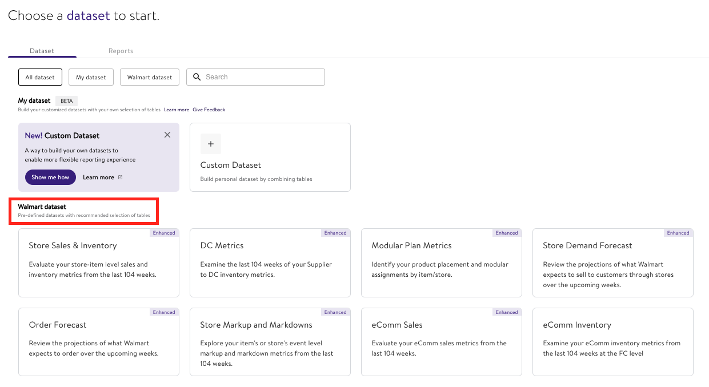Click Enhanced badge on Modular Plan Metrics
Image resolution: width=709 pixels, height=387 pixels.
point(507,233)
